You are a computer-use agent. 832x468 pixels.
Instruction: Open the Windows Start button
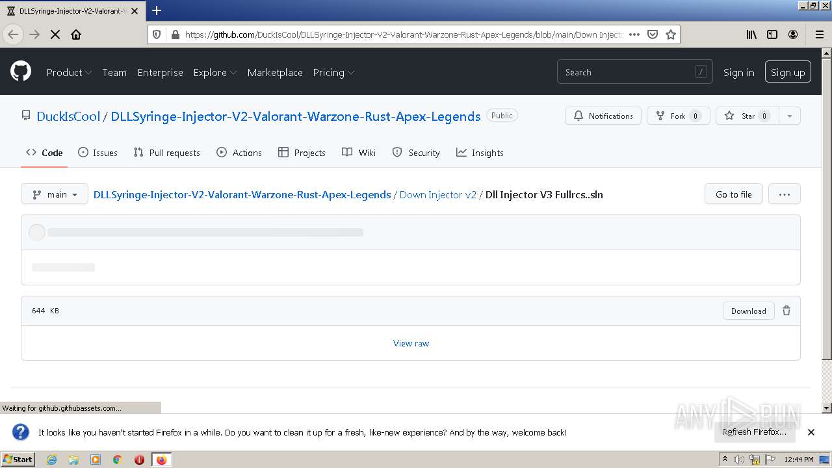(18, 460)
